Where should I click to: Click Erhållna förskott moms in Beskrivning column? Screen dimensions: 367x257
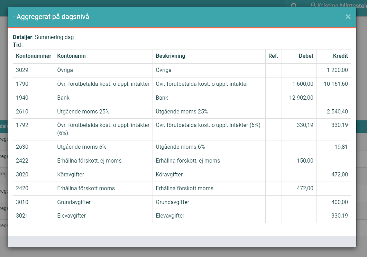(x=185, y=188)
